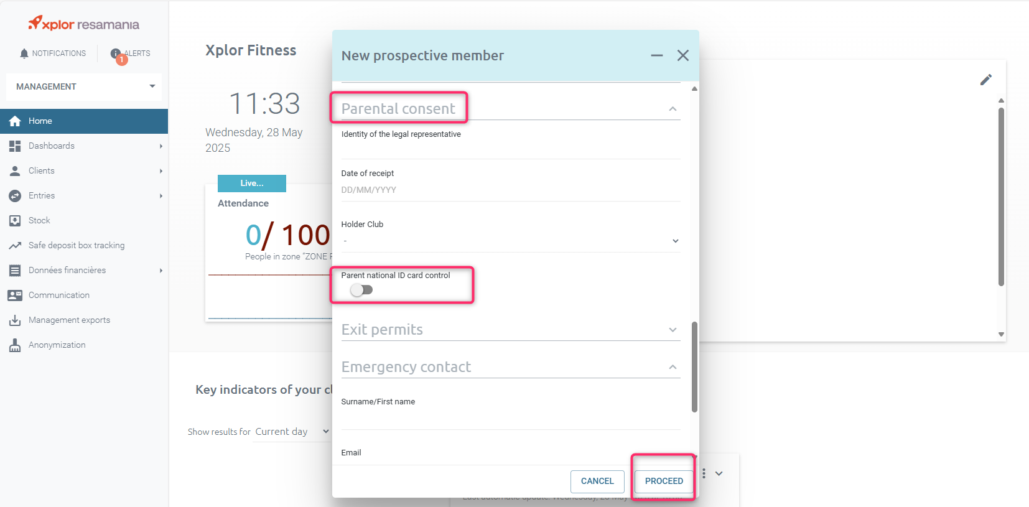Screen dimensions: 1029x507
Task: Click the Proceed button
Action: 664,481
